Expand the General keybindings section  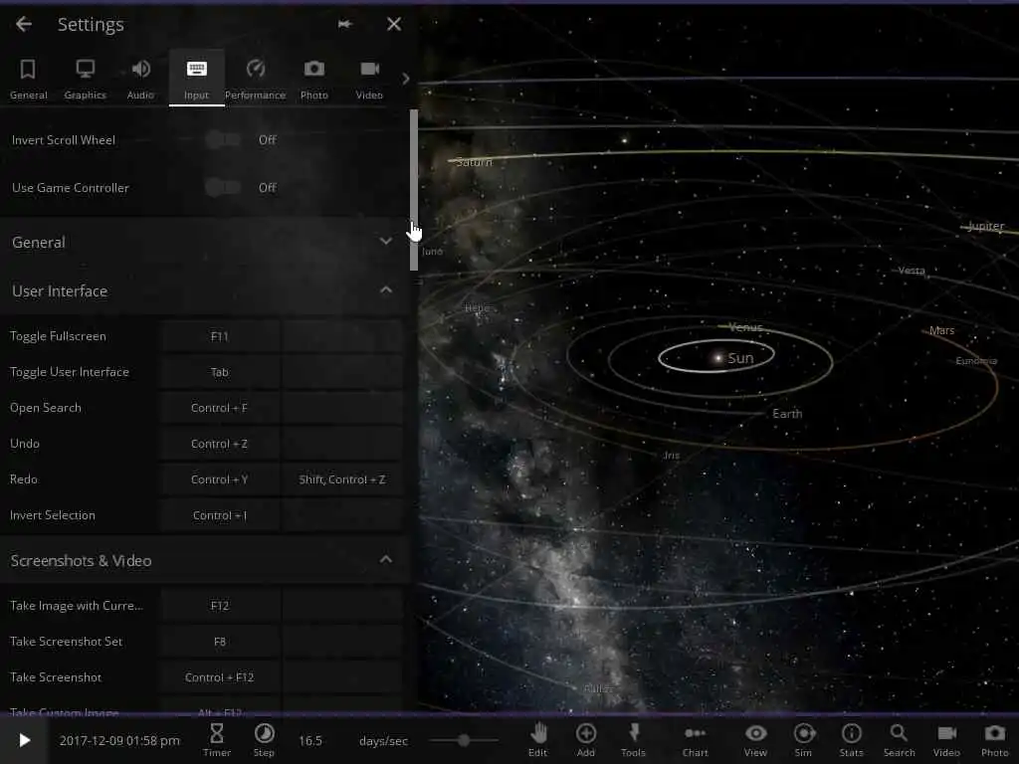point(204,243)
